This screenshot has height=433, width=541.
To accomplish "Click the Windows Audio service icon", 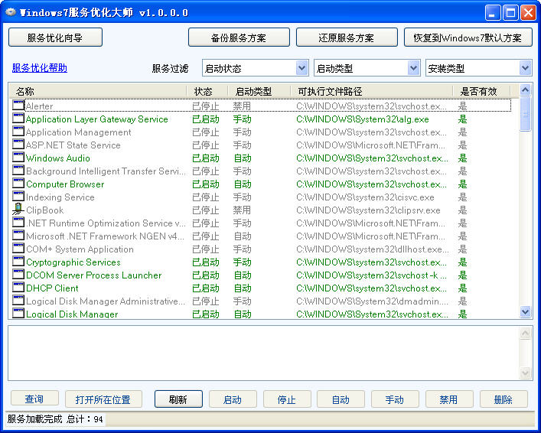I will 18,158.
